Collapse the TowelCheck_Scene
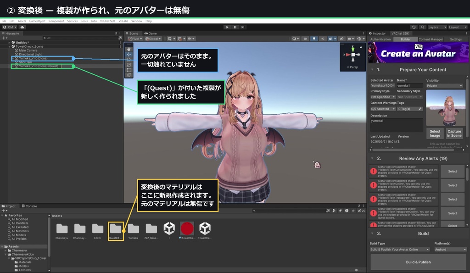This screenshot has height=273, width=470. 9,46
